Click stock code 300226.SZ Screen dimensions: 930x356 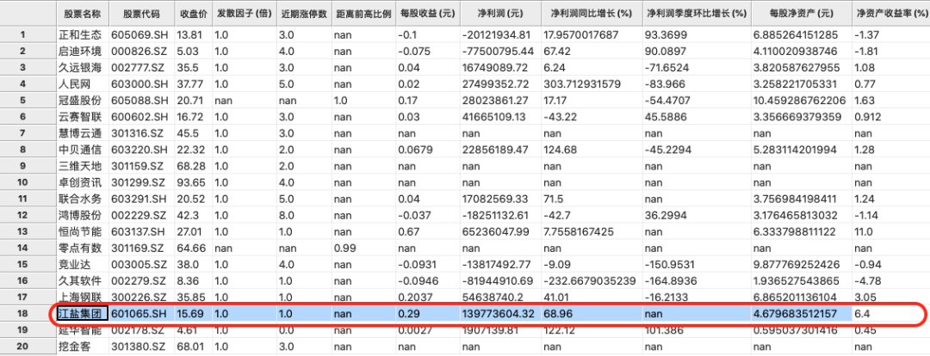tap(142, 296)
